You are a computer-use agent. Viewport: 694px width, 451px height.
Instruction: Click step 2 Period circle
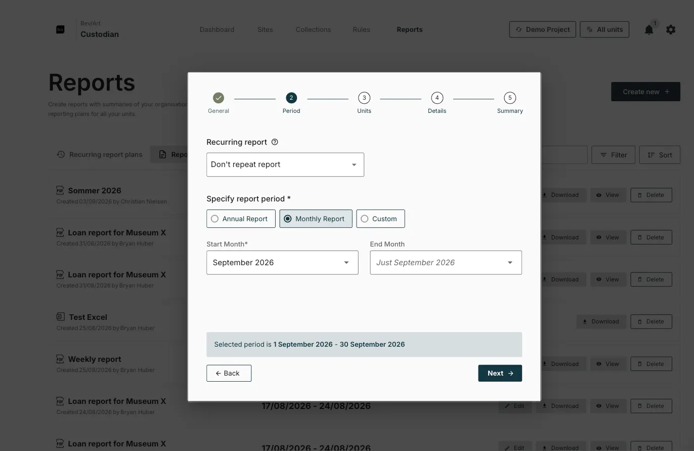click(291, 98)
